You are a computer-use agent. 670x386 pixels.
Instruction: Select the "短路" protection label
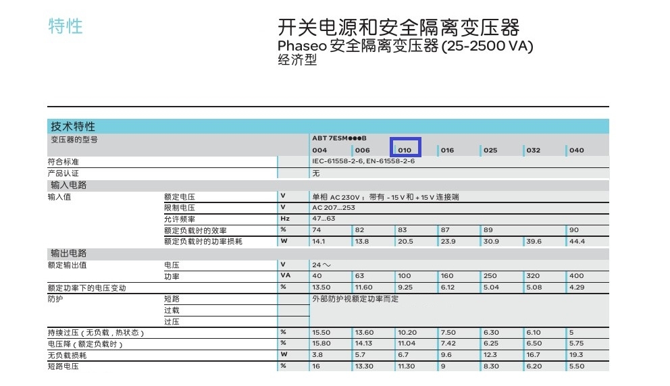[x=172, y=299]
